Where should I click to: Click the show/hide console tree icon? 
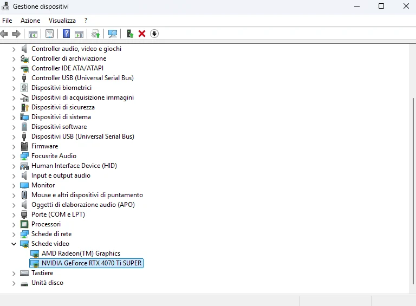[x=33, y=34]
